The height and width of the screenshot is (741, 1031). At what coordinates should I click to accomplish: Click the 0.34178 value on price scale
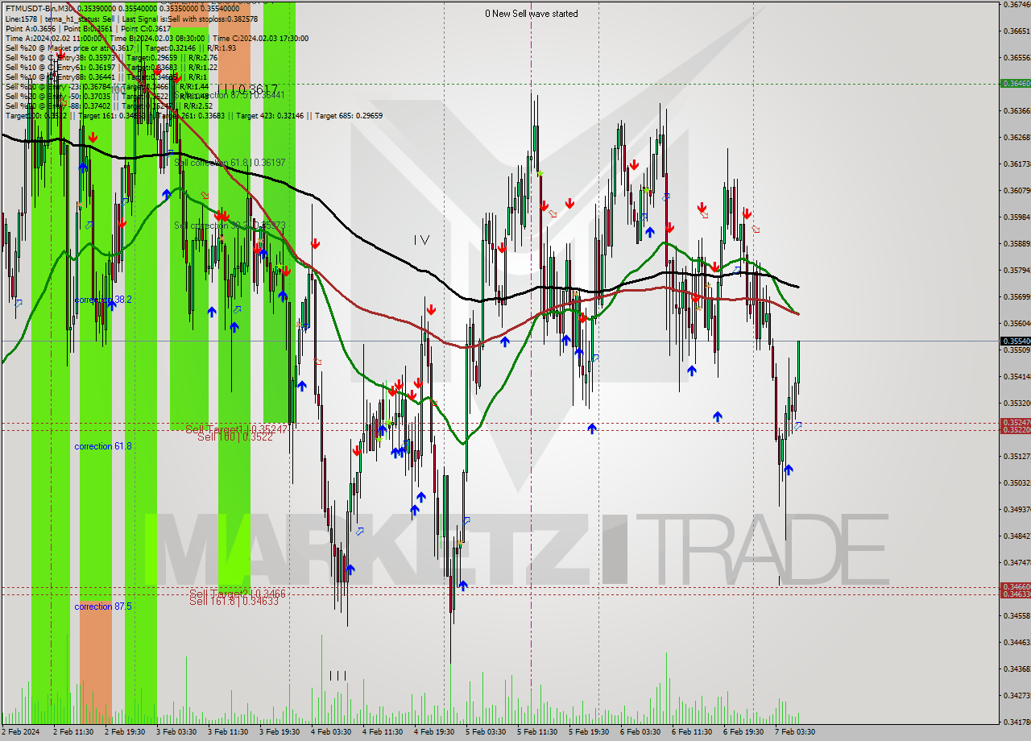tap(1016, 722)
